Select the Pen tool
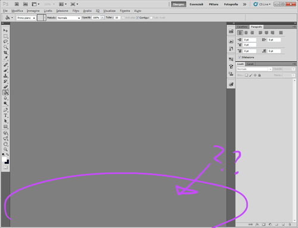This screenshot has height=228, width=298. click(5, 110)
